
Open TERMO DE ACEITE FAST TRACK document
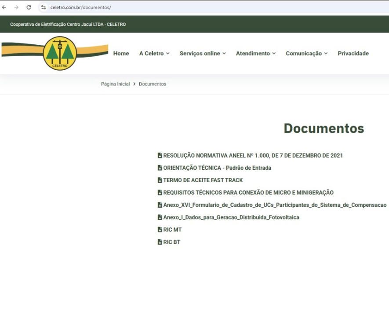(x=203, y=180)
